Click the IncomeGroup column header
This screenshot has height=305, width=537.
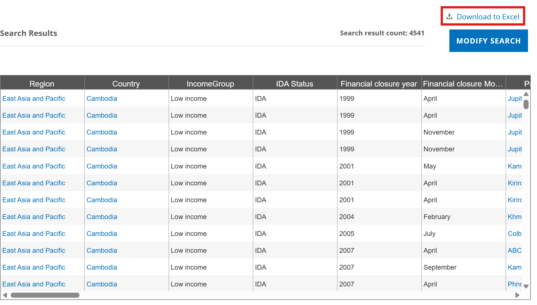[x=210, y=84]
